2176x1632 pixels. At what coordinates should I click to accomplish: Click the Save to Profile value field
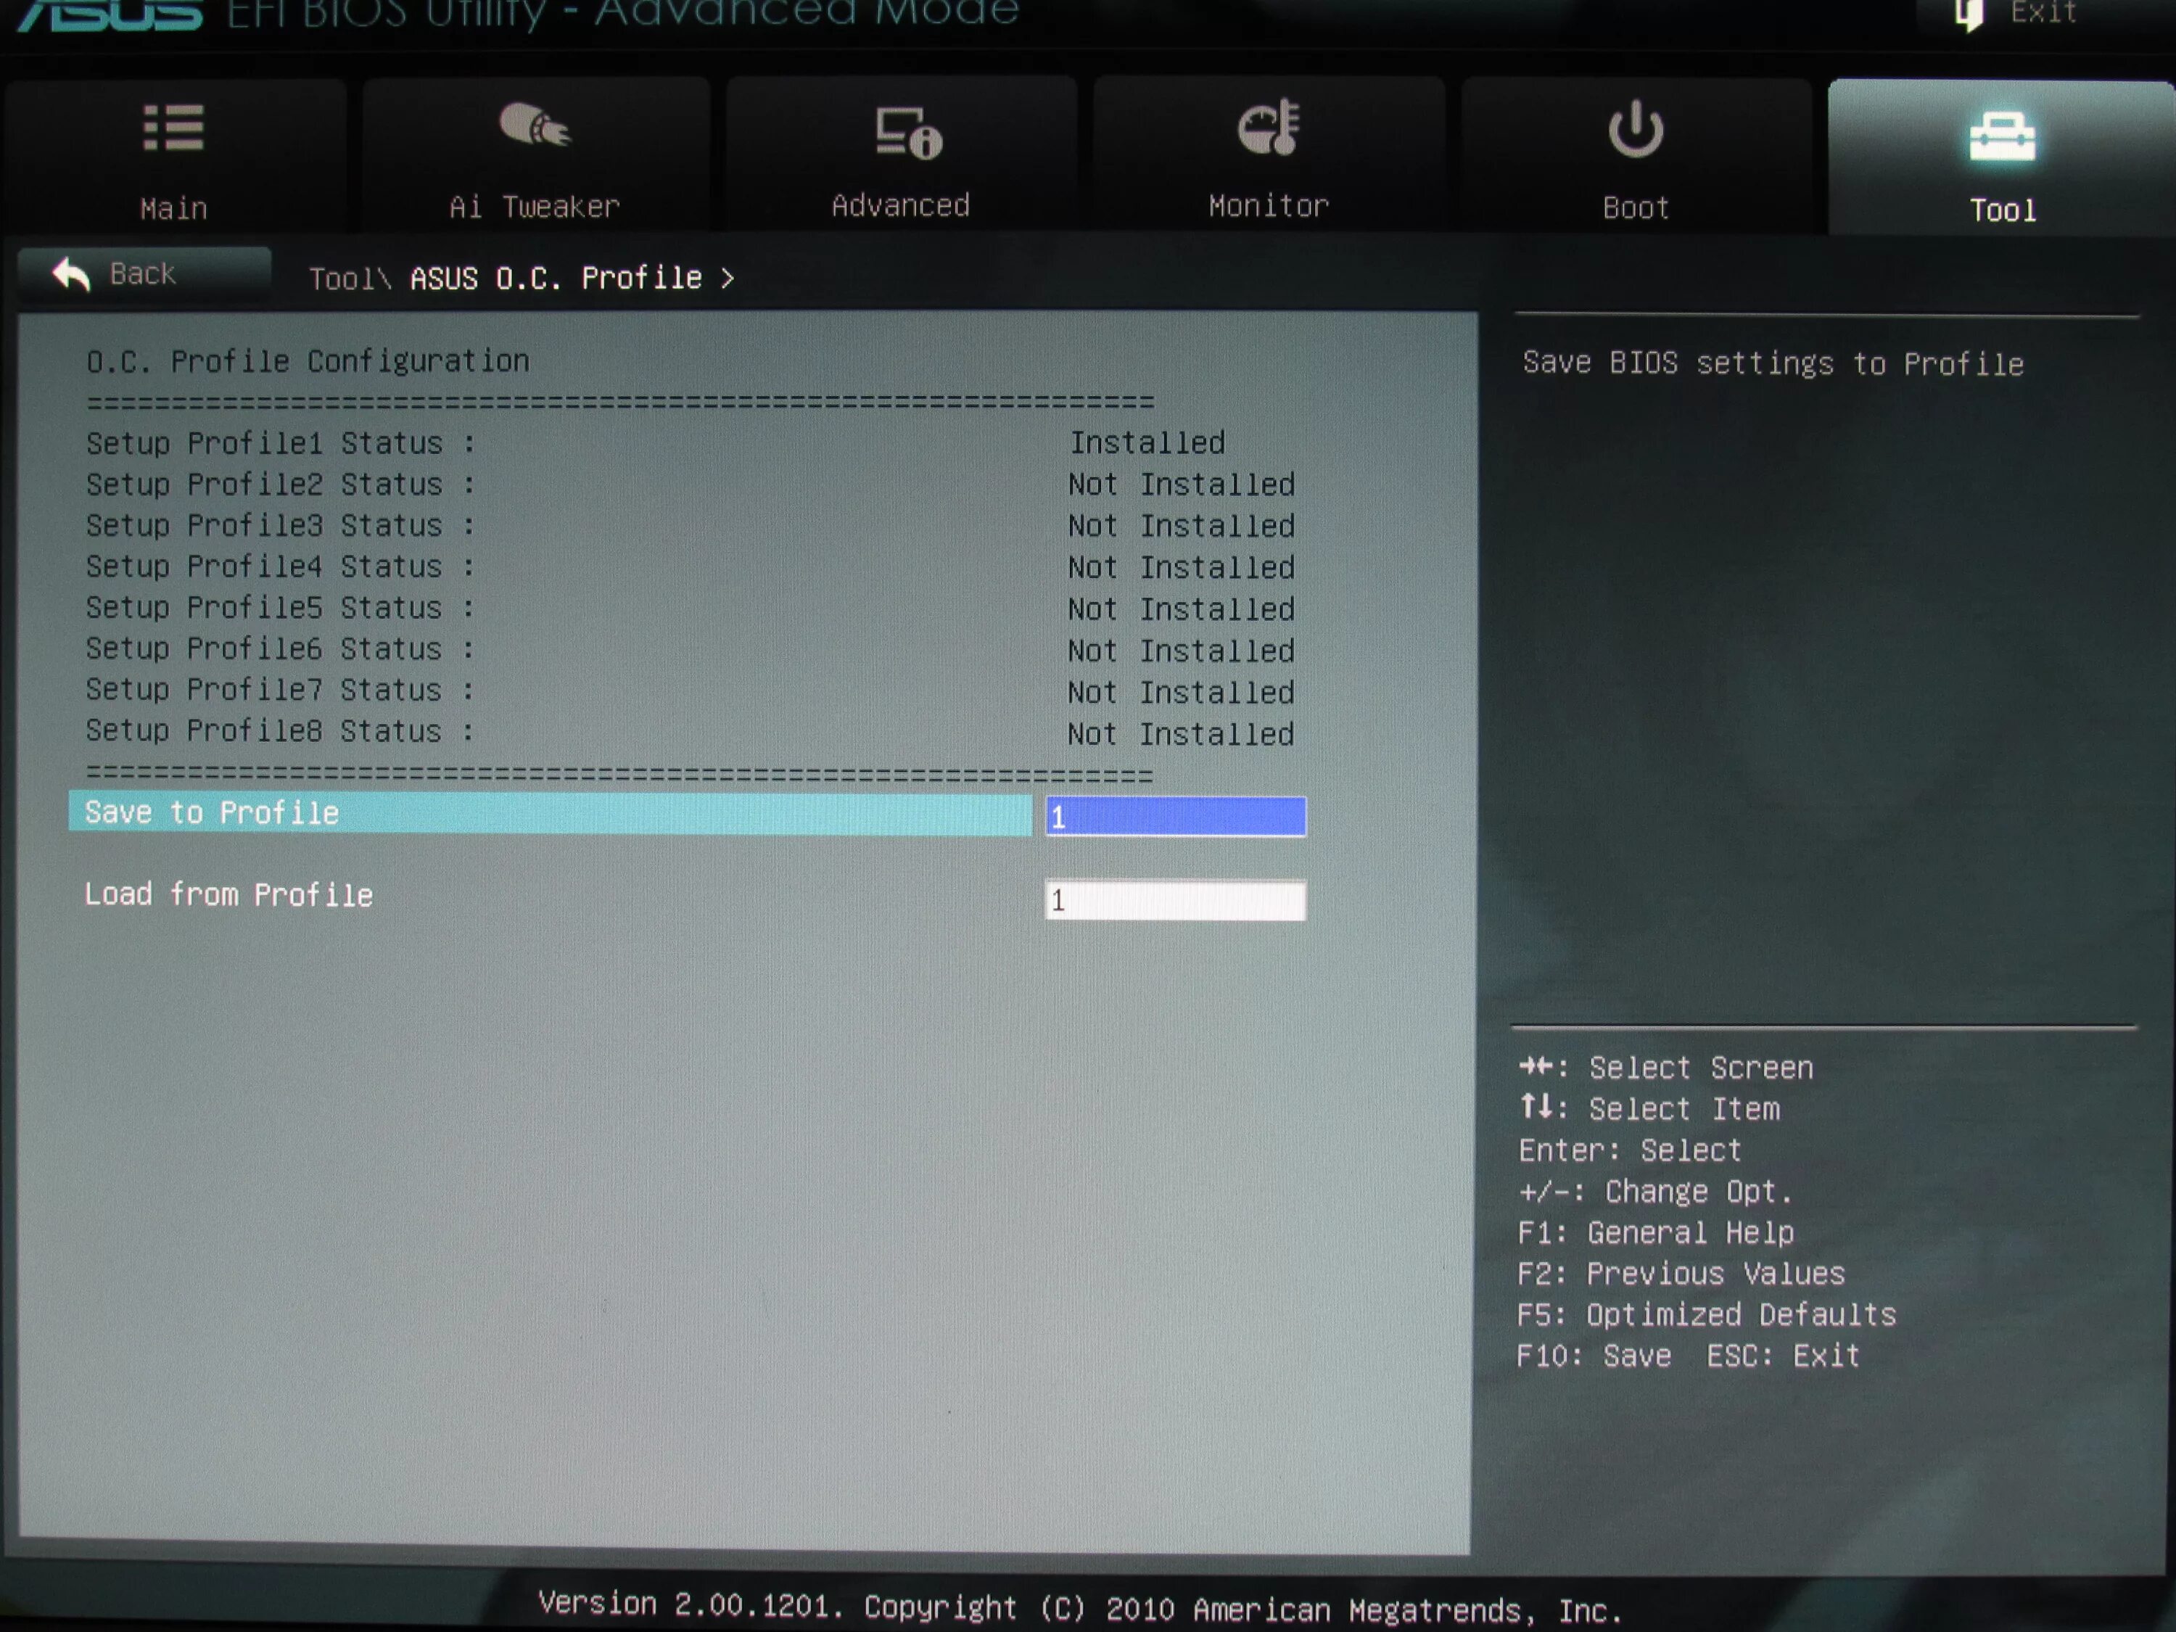pos(1176,817)
